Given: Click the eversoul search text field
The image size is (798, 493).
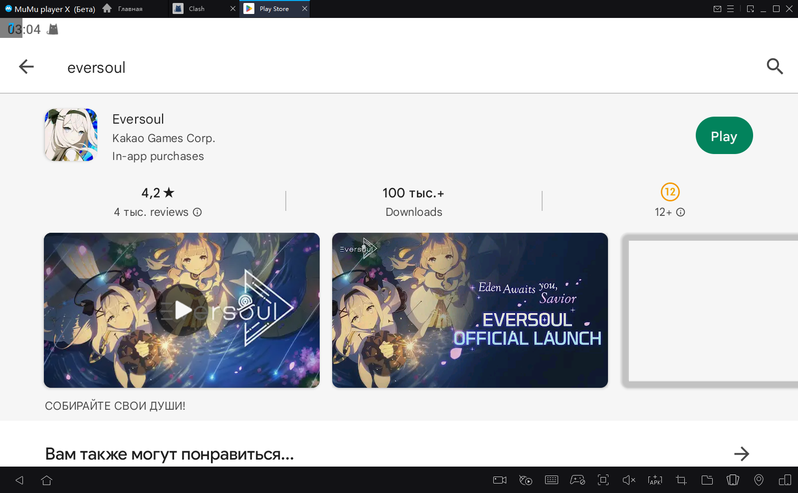Looking at the screenshot, I should pos(97,67).
